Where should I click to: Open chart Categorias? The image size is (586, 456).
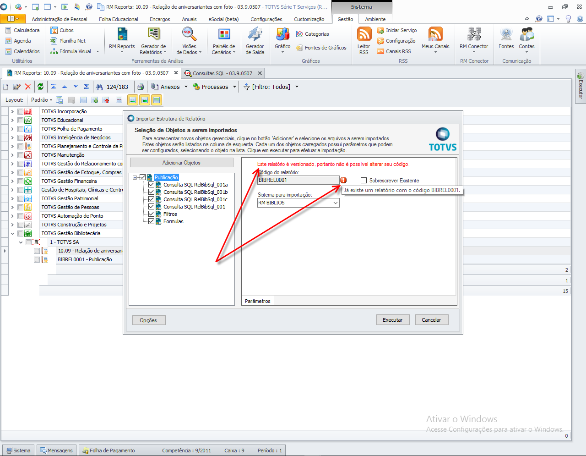pos(313,34)
